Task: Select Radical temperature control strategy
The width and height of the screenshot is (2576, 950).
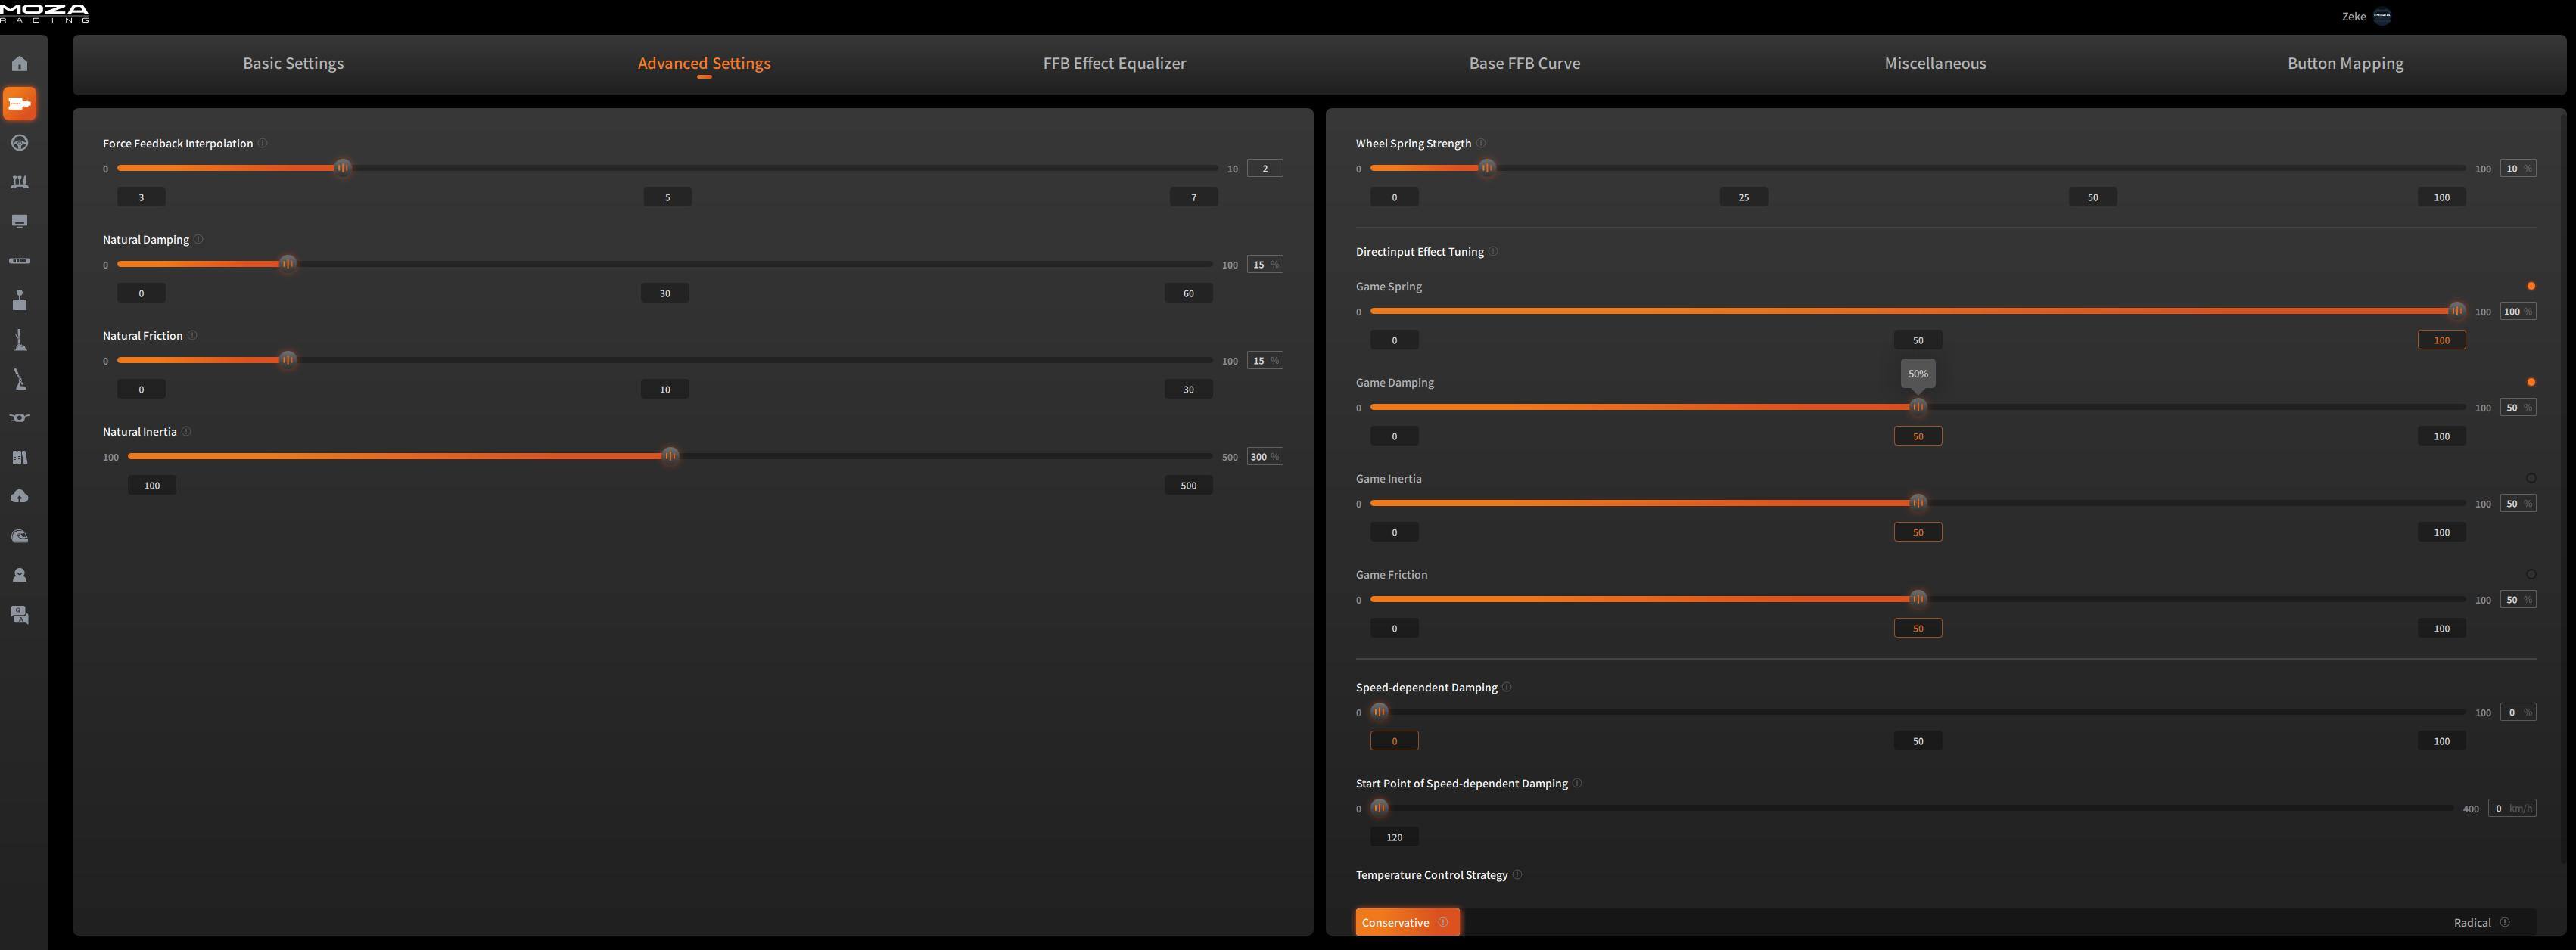Action: point(2471,922)
